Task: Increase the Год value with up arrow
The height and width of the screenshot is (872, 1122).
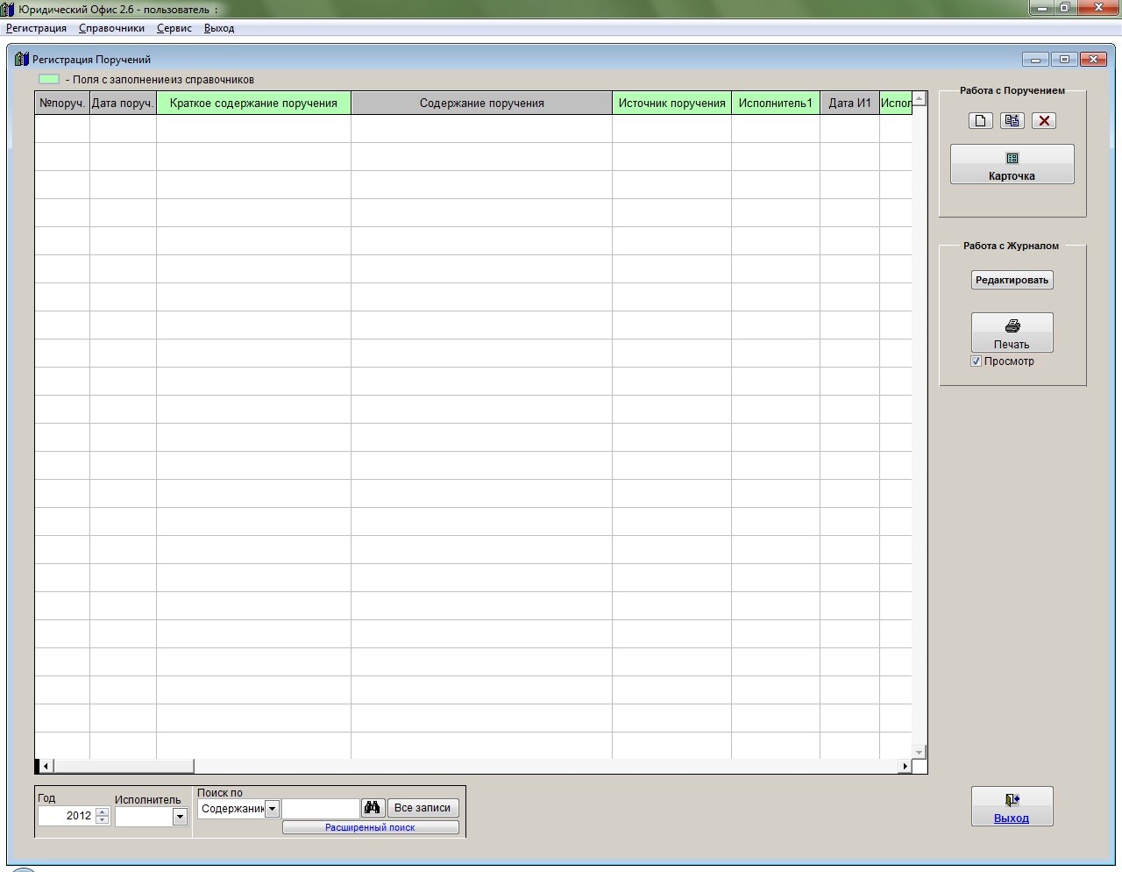Action: (103, 811)
